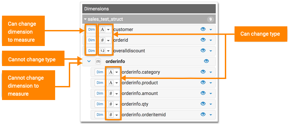Collapse the orderinfo struct chevron
The height and width of the screenshot is (125, 289).
click(89, 61)
